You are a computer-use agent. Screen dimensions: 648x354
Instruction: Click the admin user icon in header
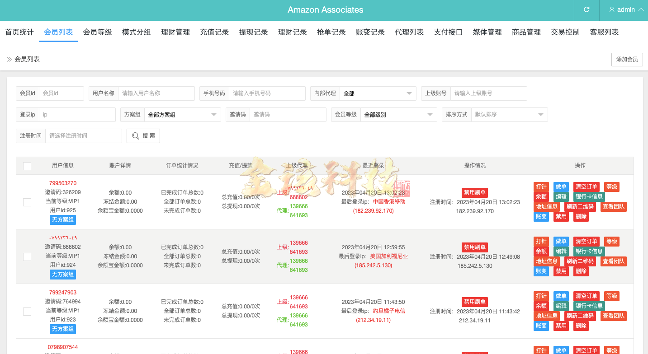(x=612, y=9)
